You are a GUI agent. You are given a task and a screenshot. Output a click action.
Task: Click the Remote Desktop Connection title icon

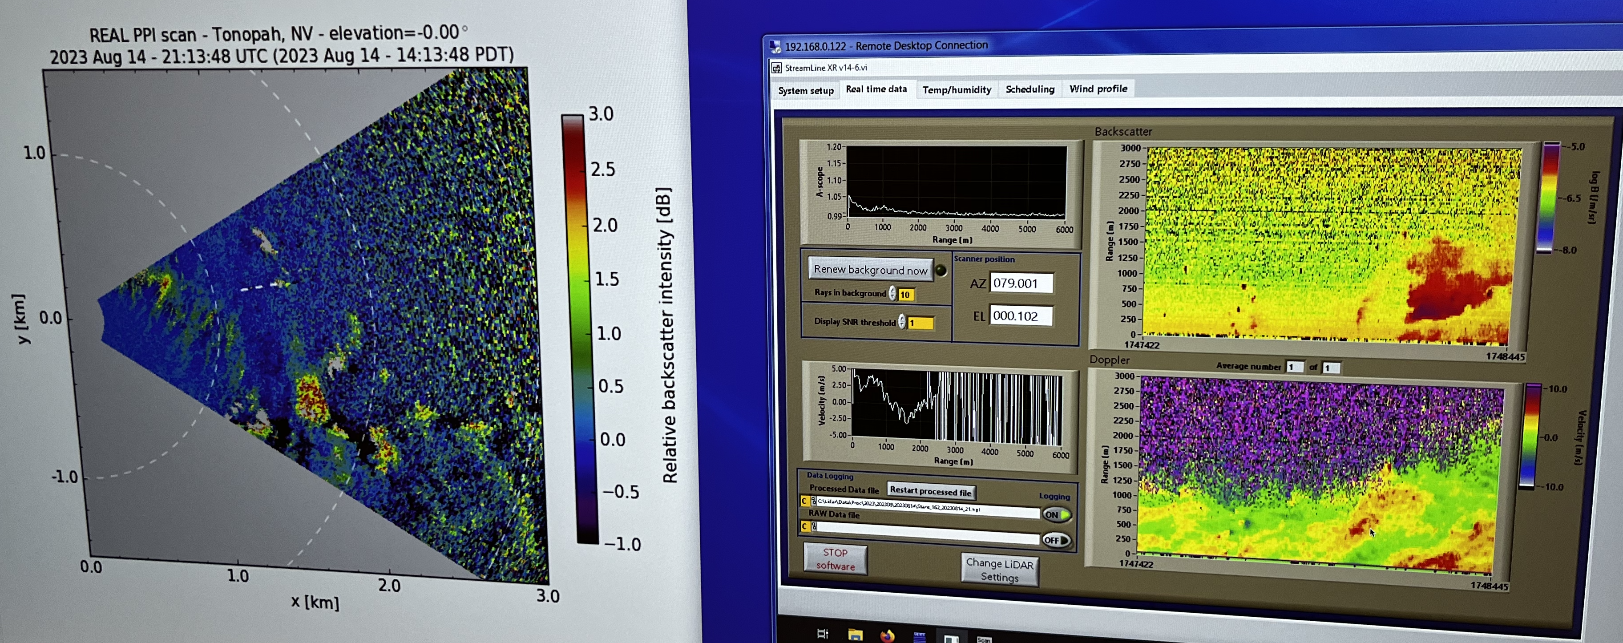(x=775, y=46)
